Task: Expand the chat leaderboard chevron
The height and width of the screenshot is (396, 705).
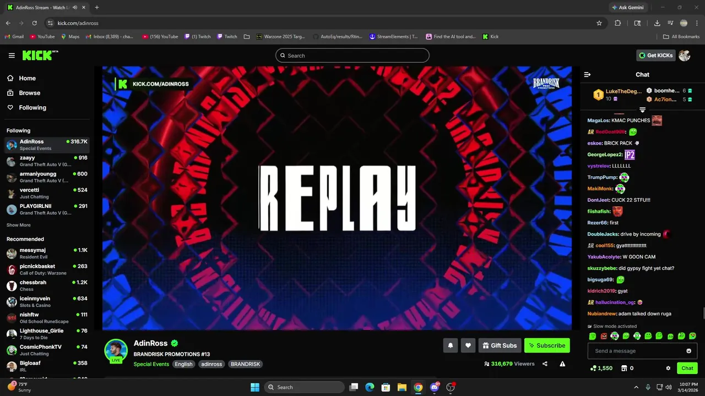Action: [642, 110]
